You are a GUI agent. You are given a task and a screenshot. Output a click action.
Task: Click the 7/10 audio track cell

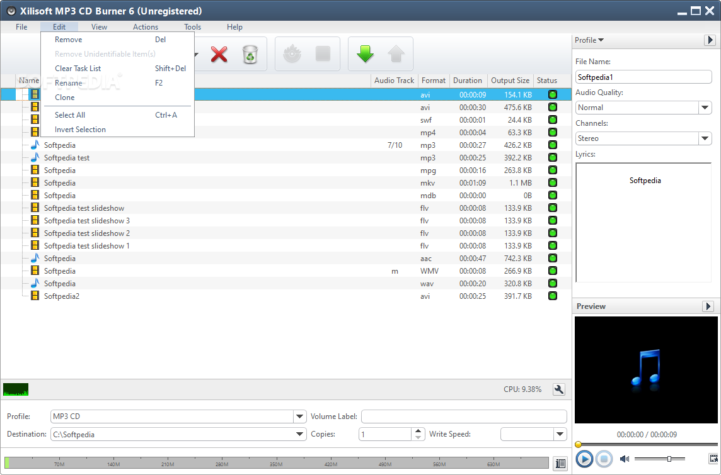coord(395,145)
